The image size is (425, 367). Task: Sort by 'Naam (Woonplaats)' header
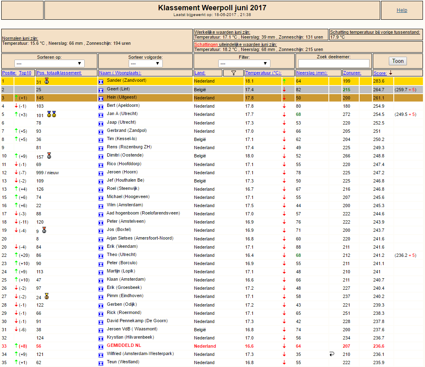(120, 73)
